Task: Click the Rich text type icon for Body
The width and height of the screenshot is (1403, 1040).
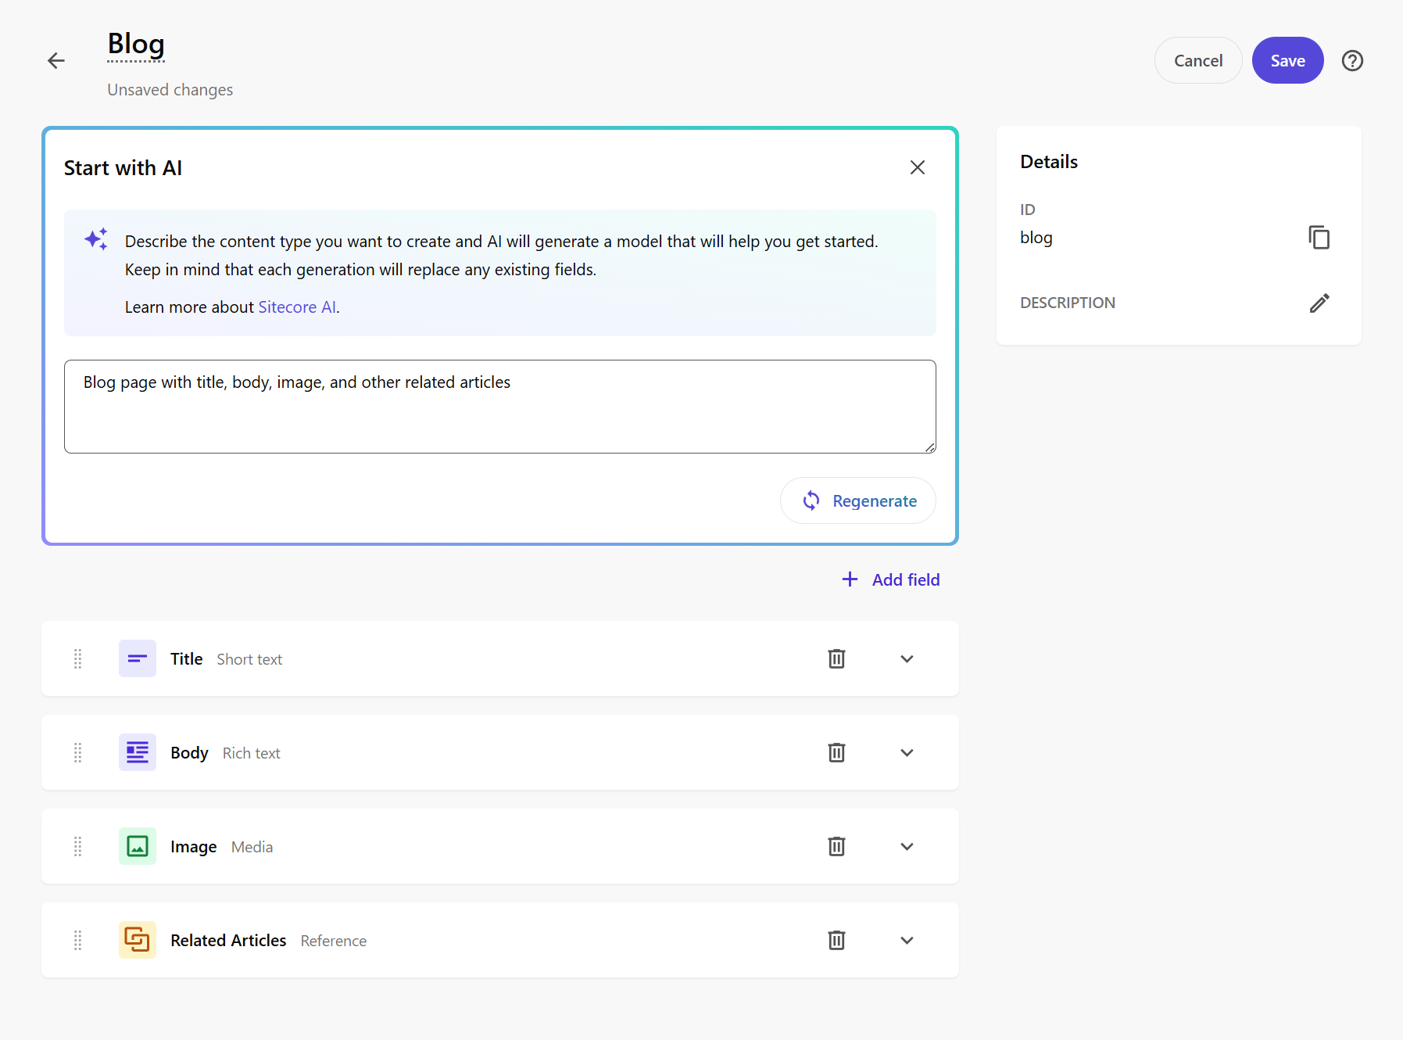Action: 138,752
